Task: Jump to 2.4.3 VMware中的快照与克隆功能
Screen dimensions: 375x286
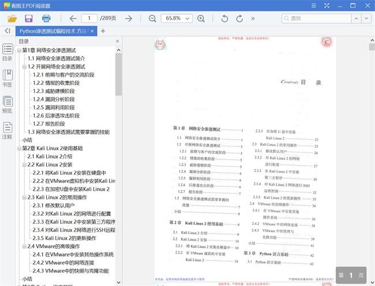Action: (71, 271)
